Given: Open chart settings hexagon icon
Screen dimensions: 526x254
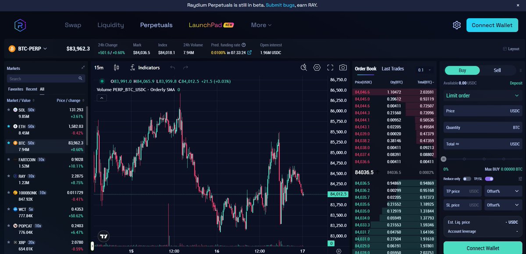Looking at the screenshot, I should [x=317, y=67].
